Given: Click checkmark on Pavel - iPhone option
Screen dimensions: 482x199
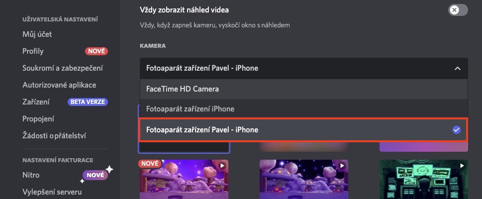Looking at the screenshot, I should tap(457, 130).
